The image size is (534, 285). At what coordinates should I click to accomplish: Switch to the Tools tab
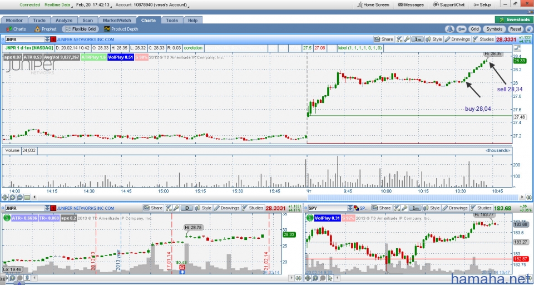tap(172, 21)
